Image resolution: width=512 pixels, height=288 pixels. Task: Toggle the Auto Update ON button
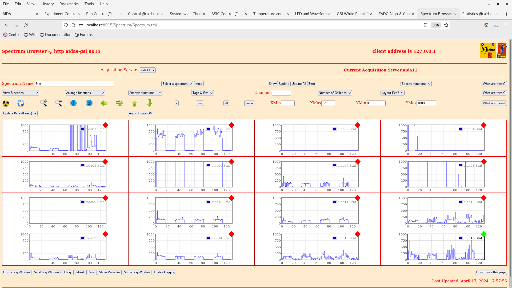[x=141, y=113]
